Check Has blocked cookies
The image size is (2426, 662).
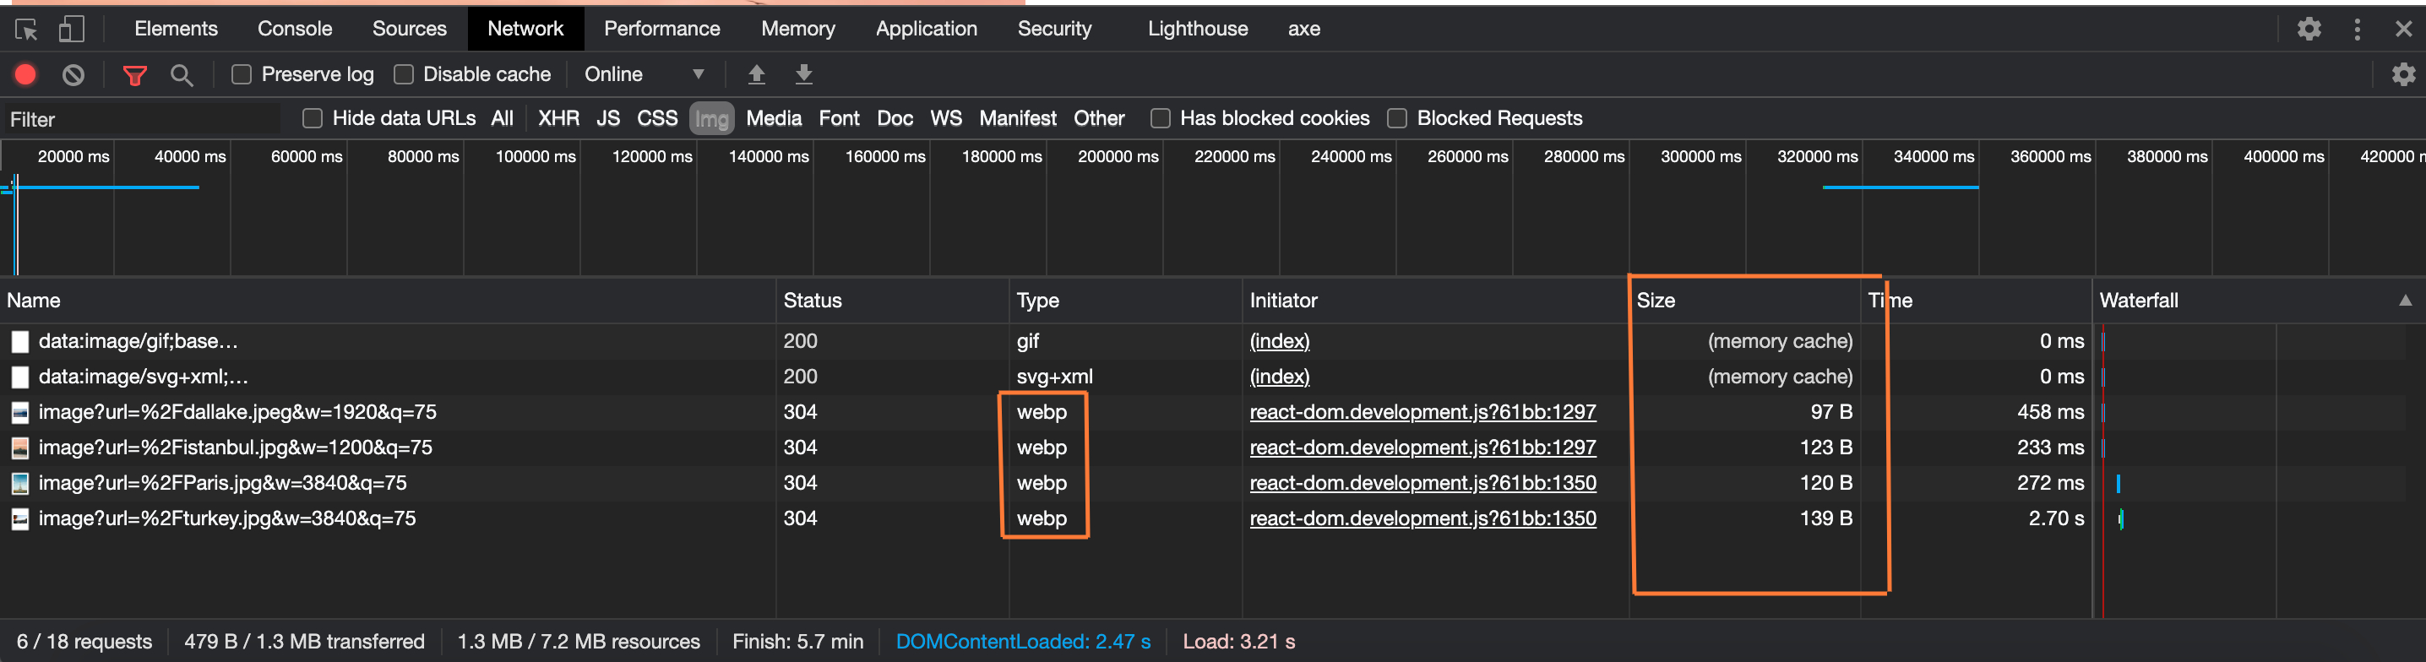tap(1161, 119)
